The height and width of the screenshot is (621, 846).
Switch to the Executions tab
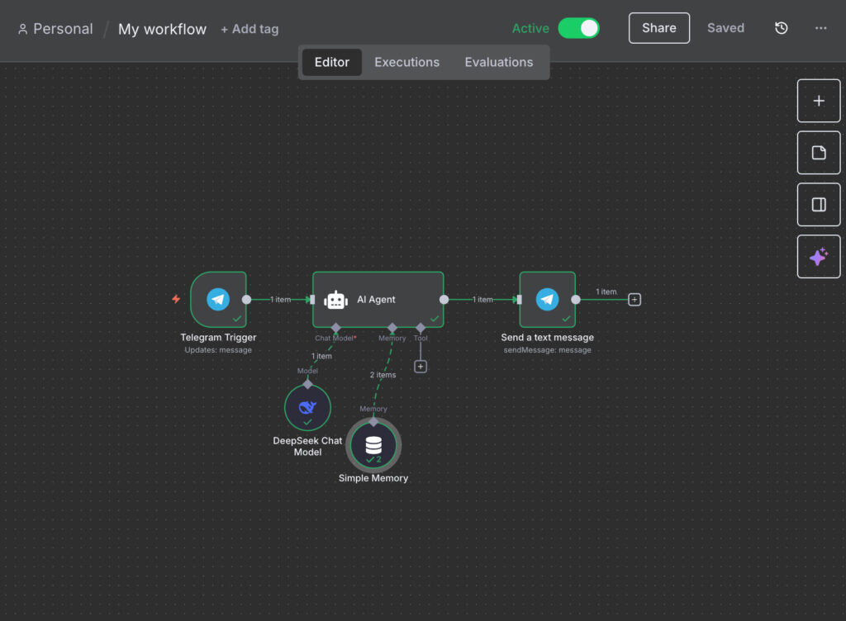[406, 62]
